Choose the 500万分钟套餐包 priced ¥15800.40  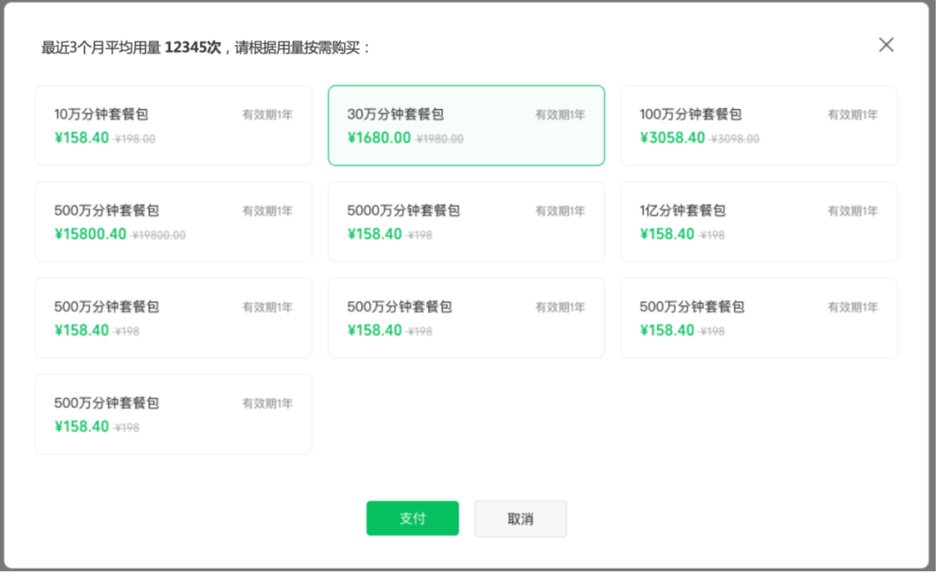point(173,222)
